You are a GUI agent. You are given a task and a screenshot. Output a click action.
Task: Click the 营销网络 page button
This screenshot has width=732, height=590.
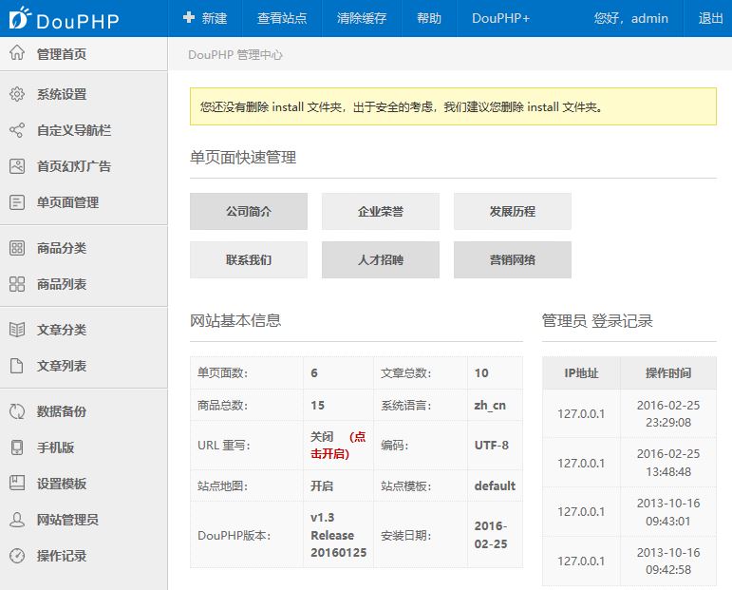point(512,259)
